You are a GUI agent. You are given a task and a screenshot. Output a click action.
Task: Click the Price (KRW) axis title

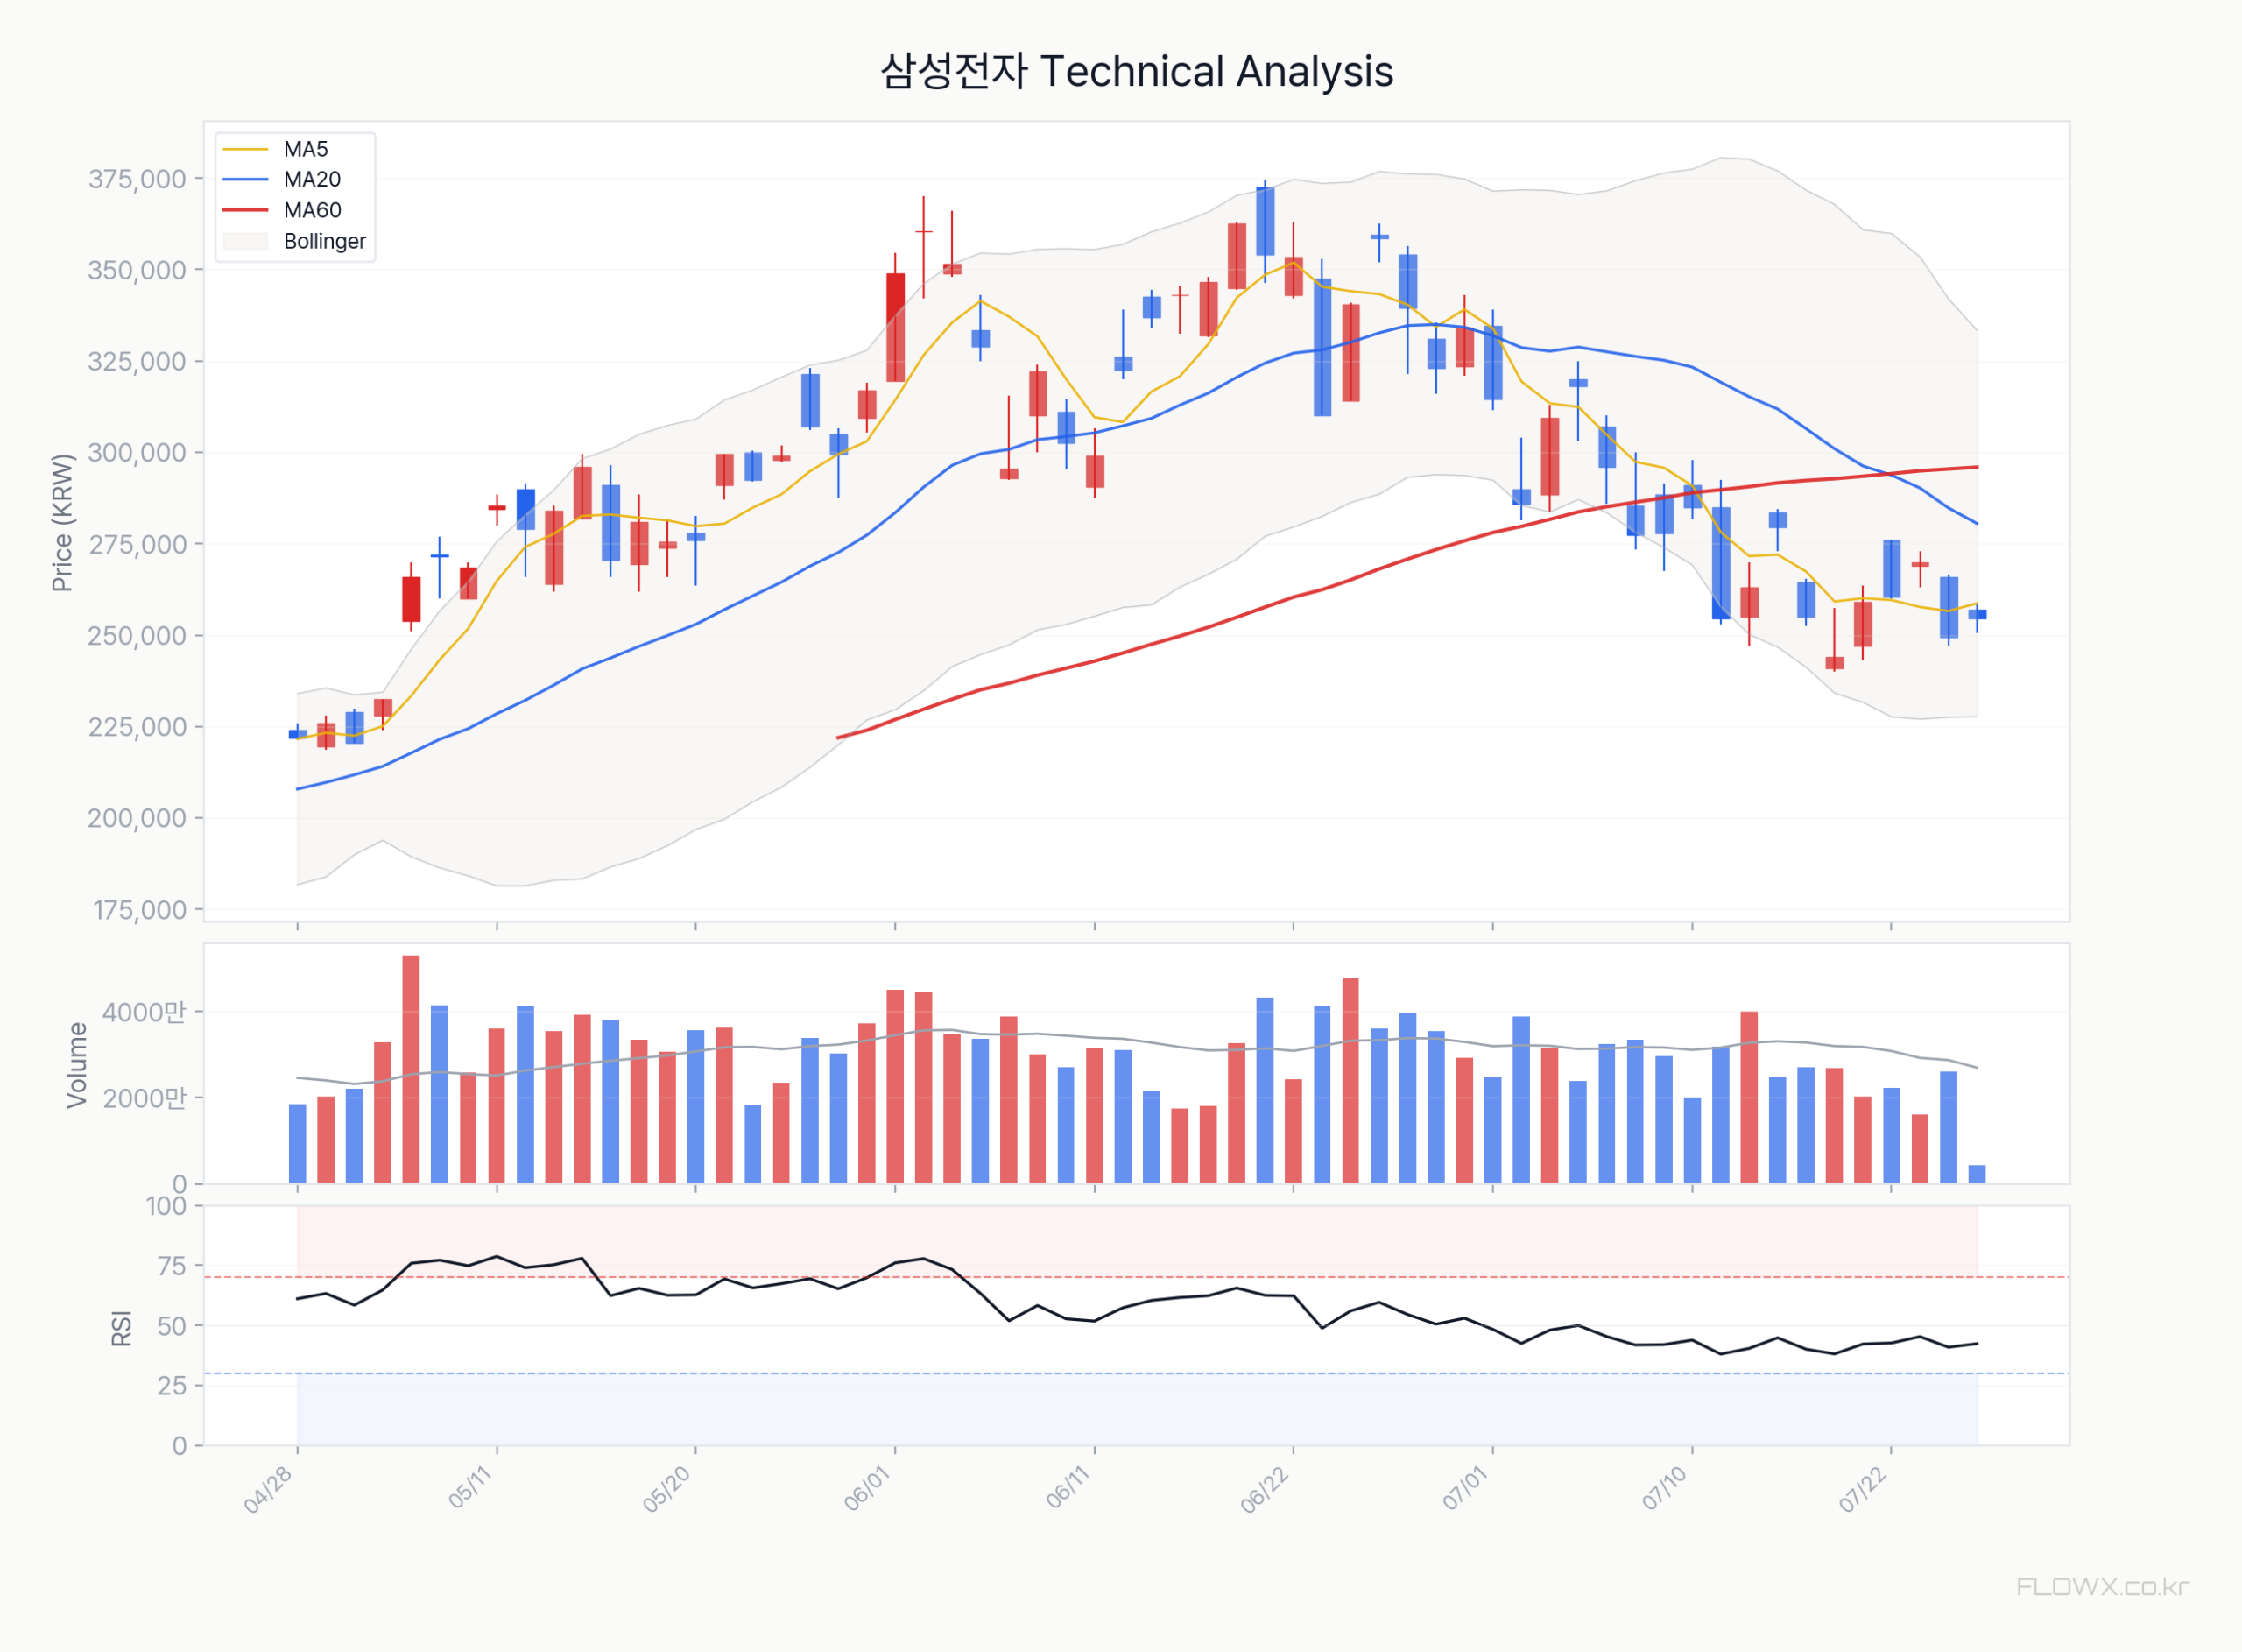[62, 523]
